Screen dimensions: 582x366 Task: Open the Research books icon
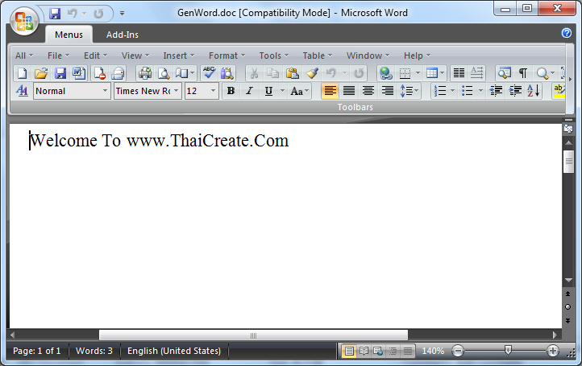point(227,73)
